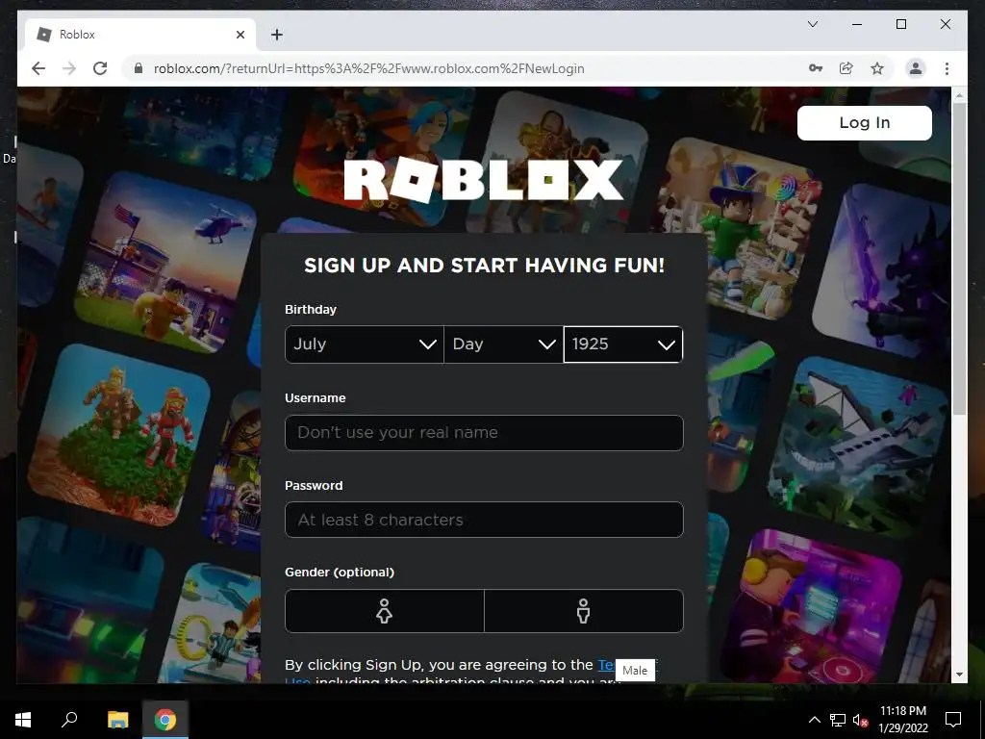Select the female gender icon button
Viewport: 985px width, 739px height.
tap(385, 611)
